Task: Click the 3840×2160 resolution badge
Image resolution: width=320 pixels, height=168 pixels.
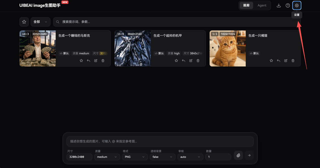Action: 134,34
